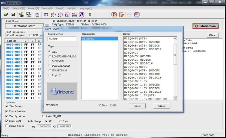Open the Device(D) menu
This screenshot has height=138, width=226.
tap(47, 8)
